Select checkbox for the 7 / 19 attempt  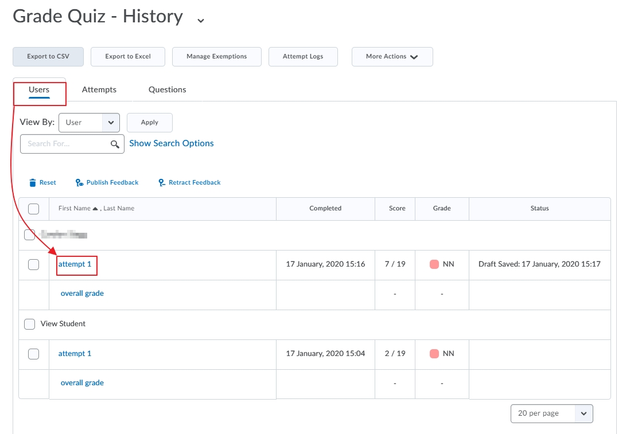pos(33,265)
